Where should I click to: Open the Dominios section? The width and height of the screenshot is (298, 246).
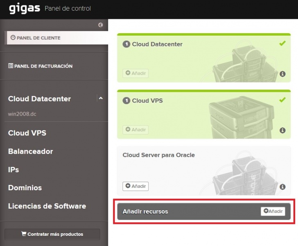pos(25,188)
